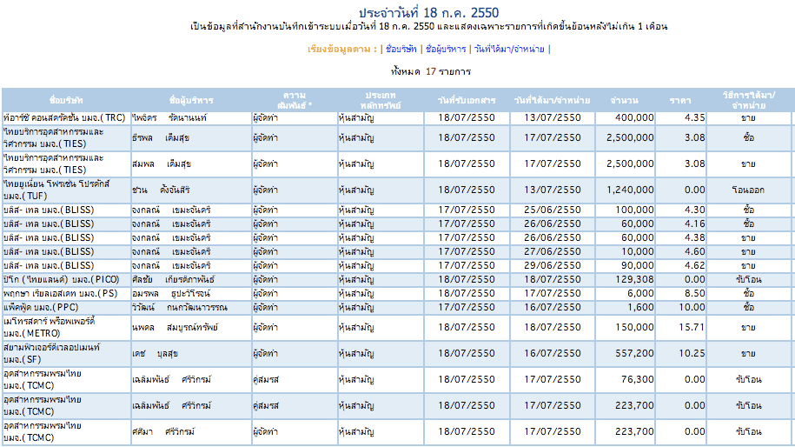Click the 'ชื่อผู้บริหาร' table column header
Image resolution: width=795 pixels, height=447 pixels.
(191, 100)
